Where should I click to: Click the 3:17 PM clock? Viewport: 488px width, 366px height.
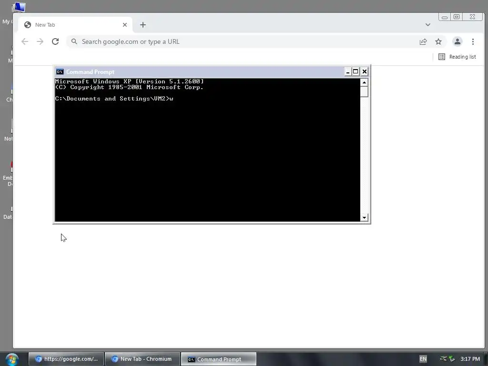click(x=470, y=359)
